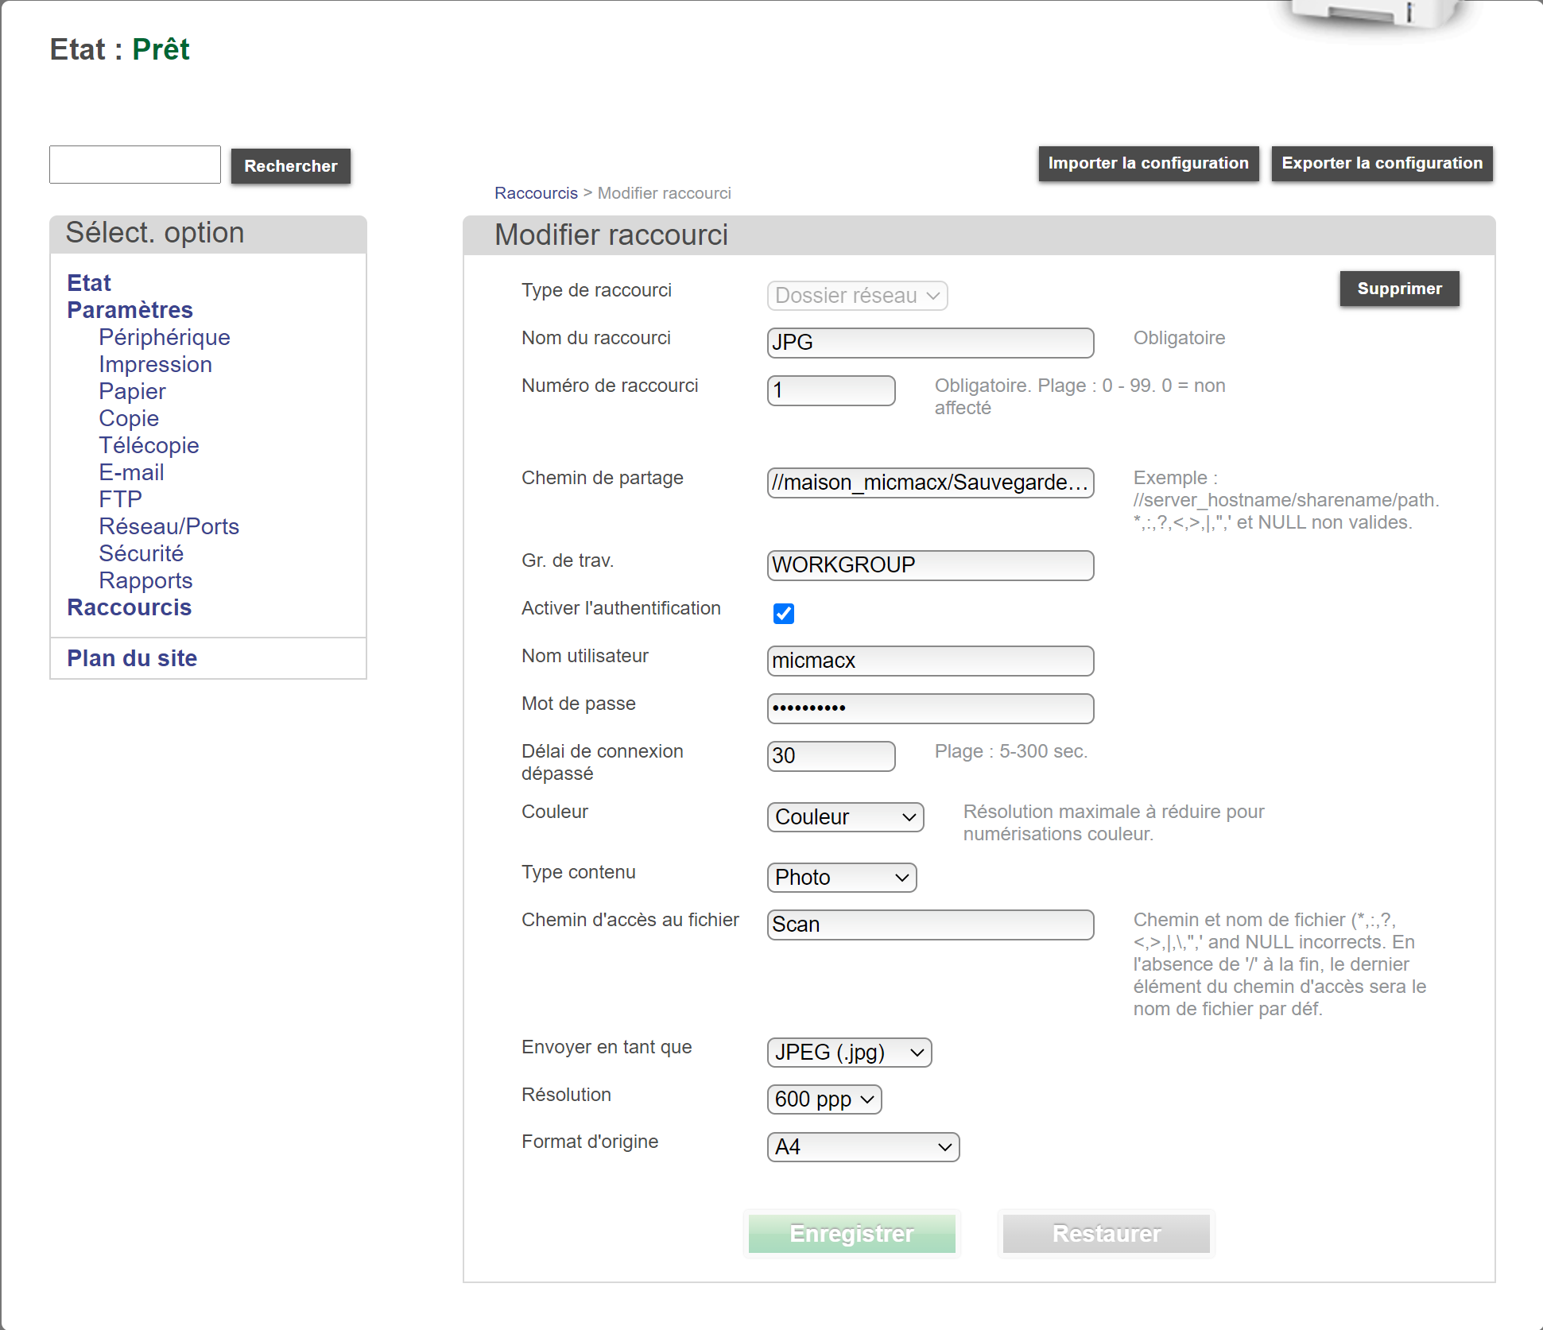Screen dimensions: 1543x1330
Task: Open Envoyer en tant que JPEG dropdown
Action: (x=848, y=1053)
